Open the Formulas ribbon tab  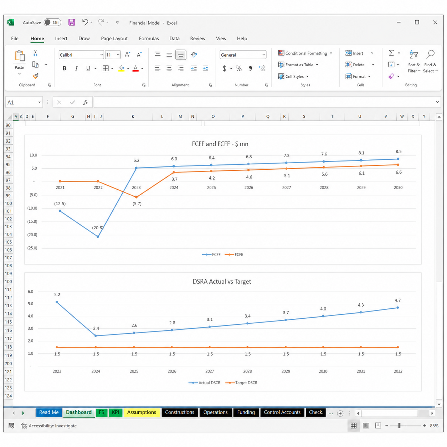tap(149, 38)
